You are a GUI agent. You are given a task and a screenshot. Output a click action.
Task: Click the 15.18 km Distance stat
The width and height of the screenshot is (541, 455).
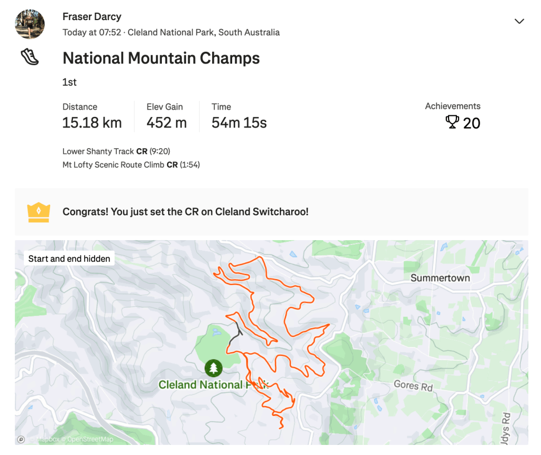coord(92,123)
